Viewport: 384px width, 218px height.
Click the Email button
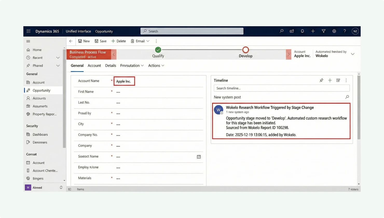138,41
